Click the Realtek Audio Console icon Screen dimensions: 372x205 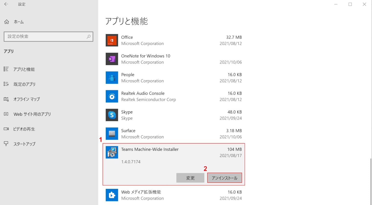112,96
